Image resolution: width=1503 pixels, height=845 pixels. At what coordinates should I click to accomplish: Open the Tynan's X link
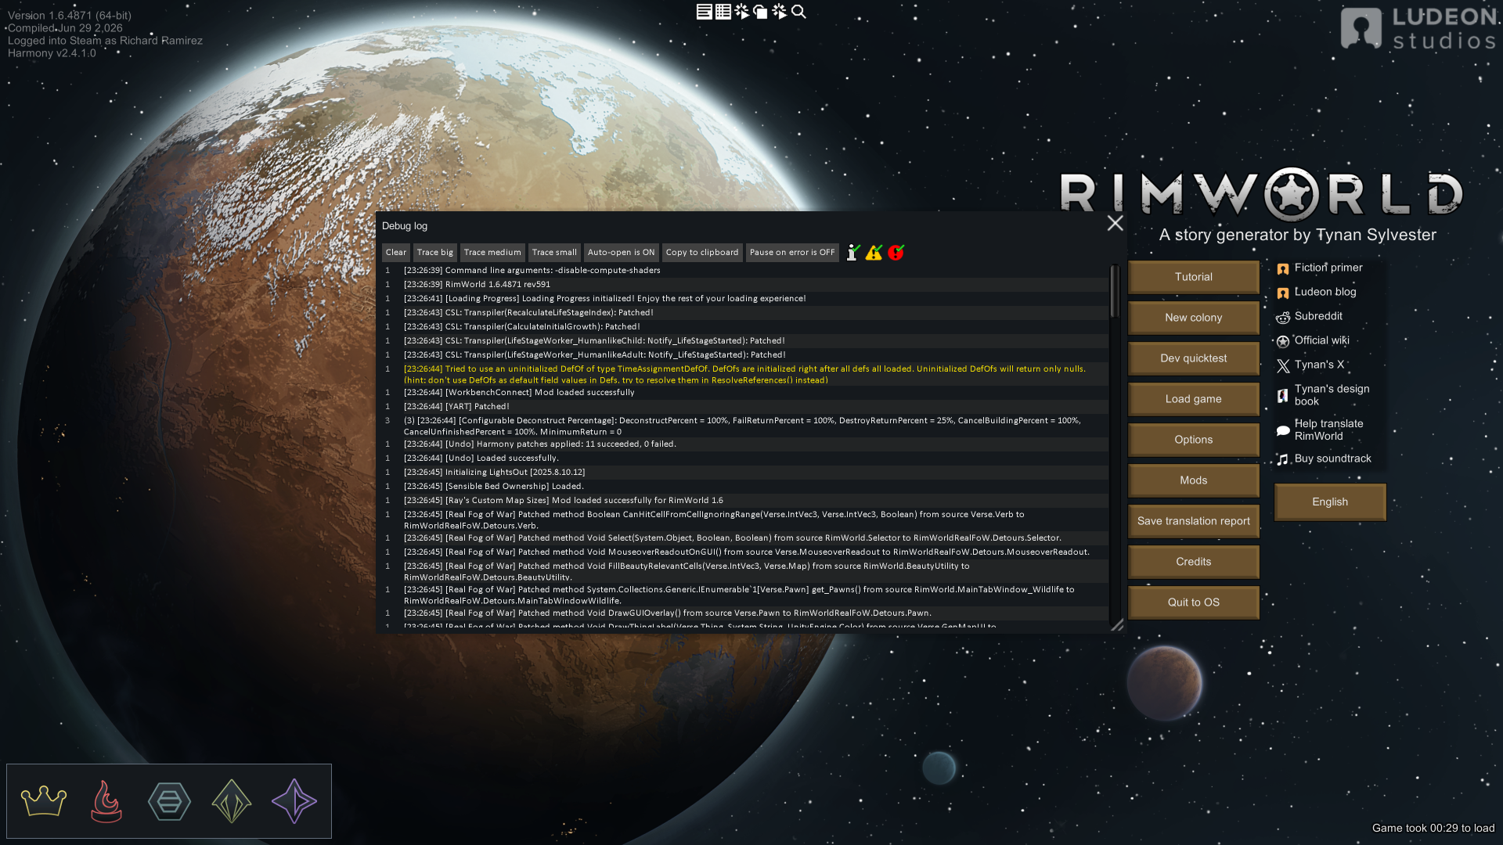click(x=1310, y=365)
